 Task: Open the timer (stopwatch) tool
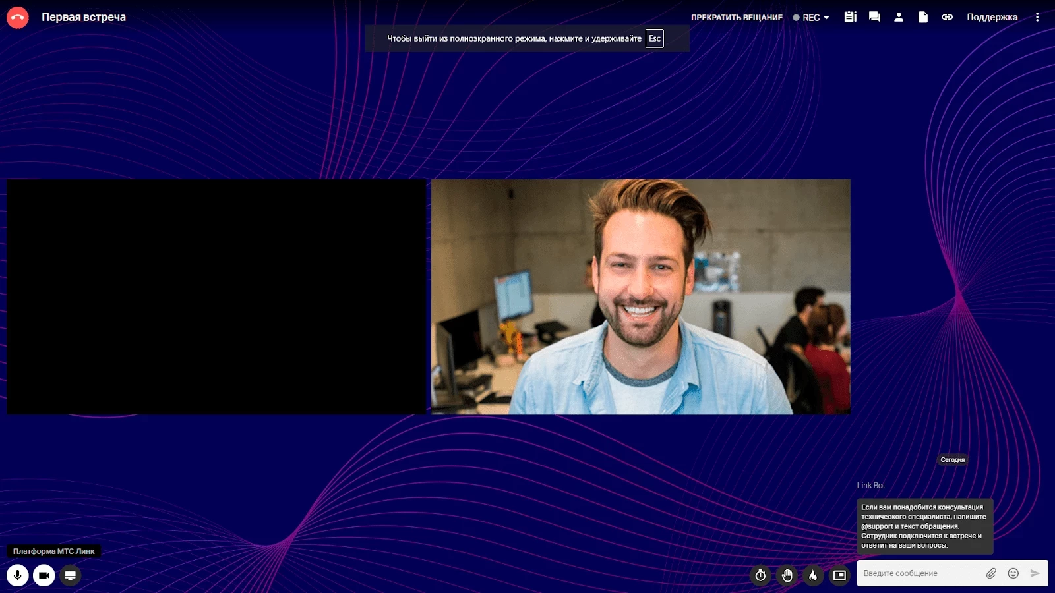(x=760, y=575)
